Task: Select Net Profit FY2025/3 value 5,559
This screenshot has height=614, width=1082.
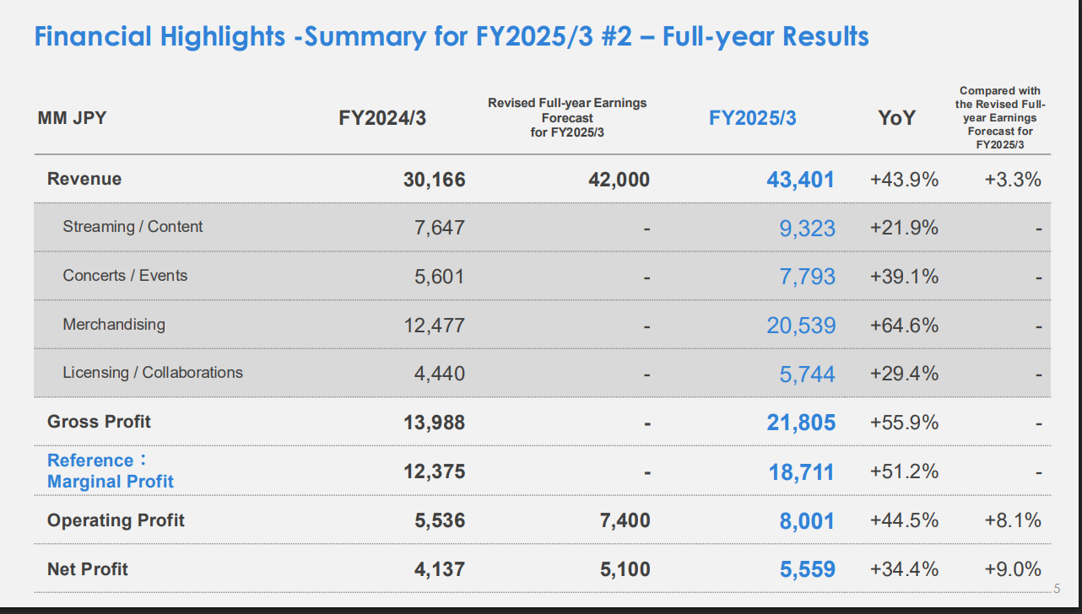Action: click(808, 570)
